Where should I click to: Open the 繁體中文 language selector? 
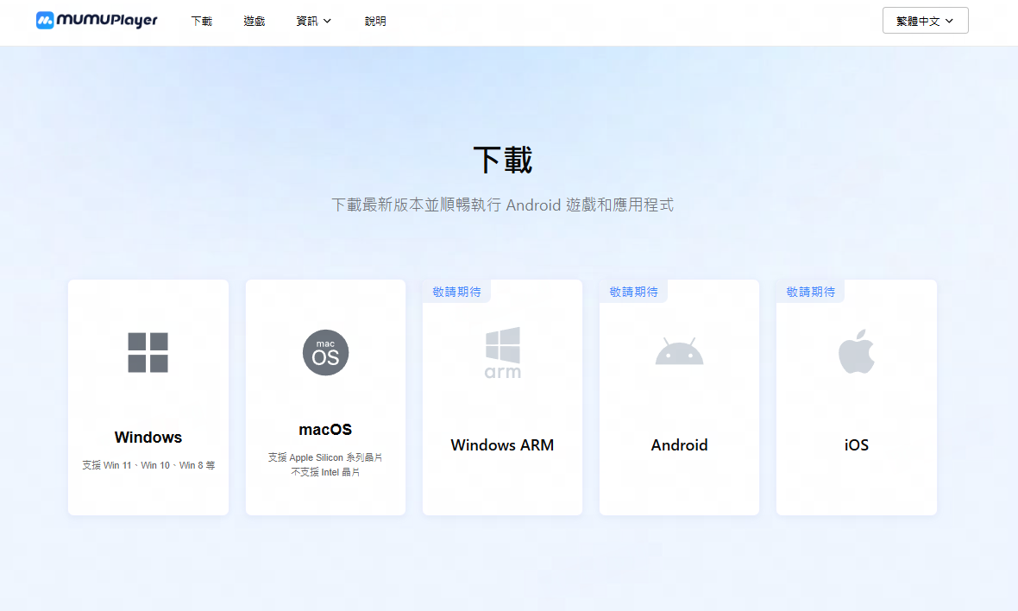[925, 20]
